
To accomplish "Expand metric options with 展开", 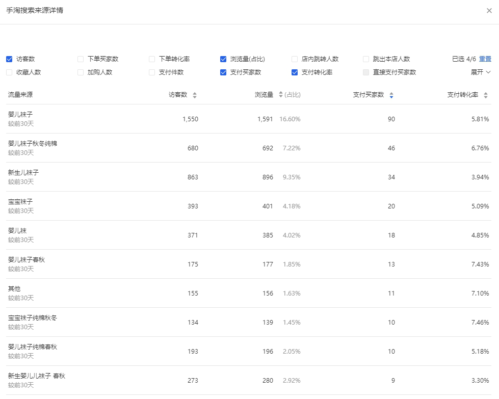I will pyautogui.click(x=481, y=72).
